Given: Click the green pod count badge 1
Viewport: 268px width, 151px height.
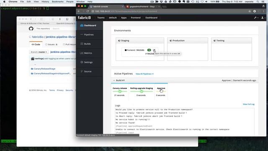Looking at the screenshot, I should click(149, 50).
